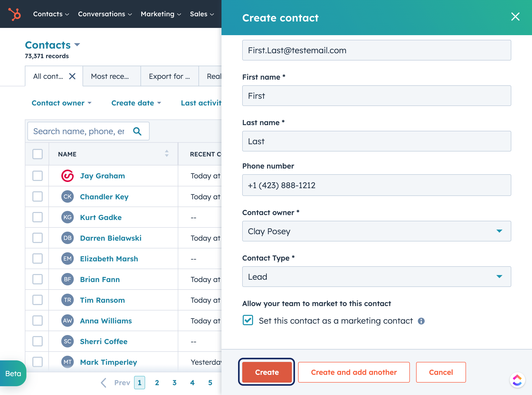Check the box for Tim Ransom
Image resolution: width=532 pixels, height=395 pixels.
[x=38, y=300]
